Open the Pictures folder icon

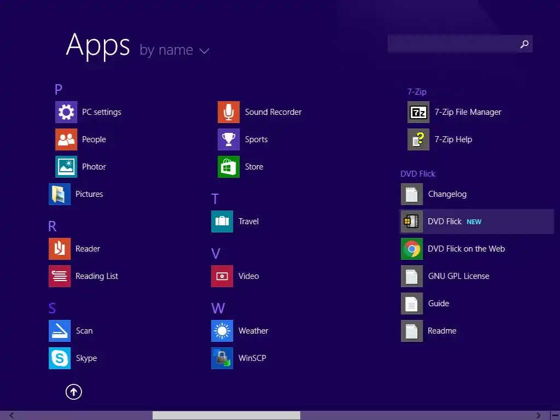pos(60,194)
